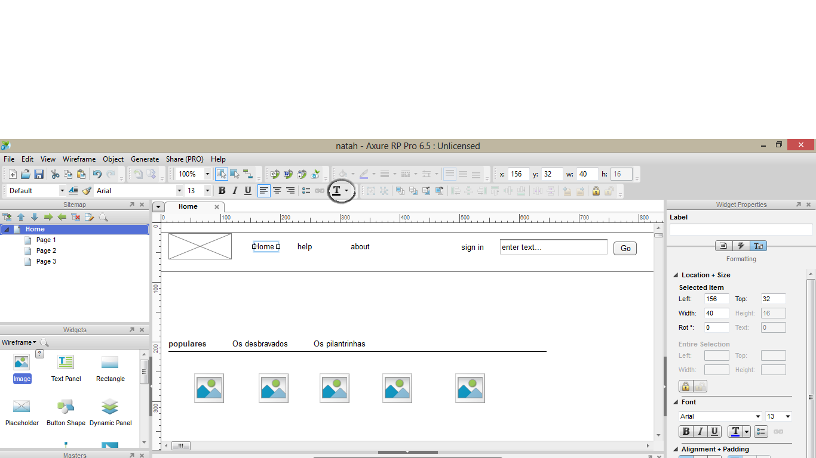The height and width of the screenshot is (458, 816).
Task: Click the enter text field on canvas
Action: [x=554, y=247]
